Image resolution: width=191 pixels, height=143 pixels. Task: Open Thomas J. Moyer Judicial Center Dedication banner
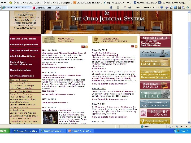(x=155, y=74)
